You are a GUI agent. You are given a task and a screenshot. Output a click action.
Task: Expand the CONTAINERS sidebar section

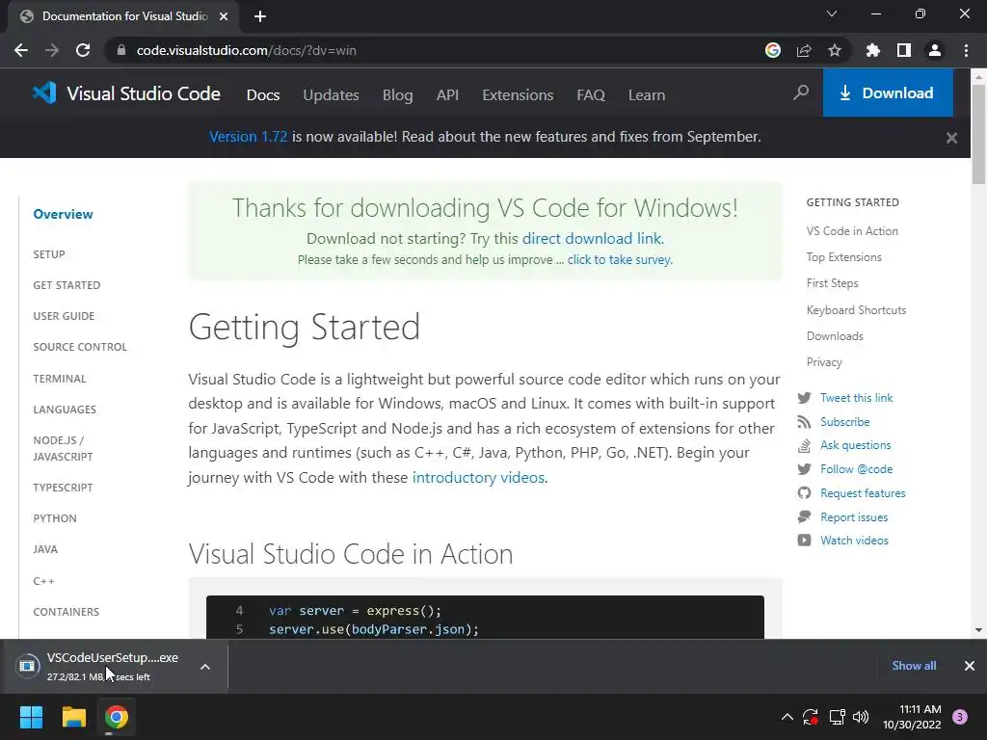point(67,612)
